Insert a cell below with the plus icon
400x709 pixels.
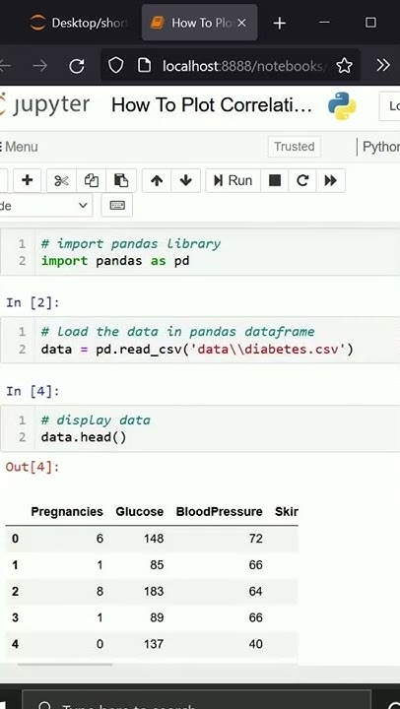(28, 181)
